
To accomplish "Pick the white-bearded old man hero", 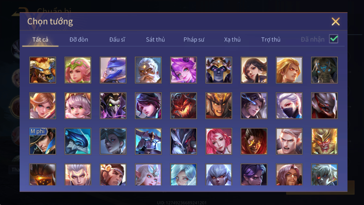I will (x=148, y=70).
